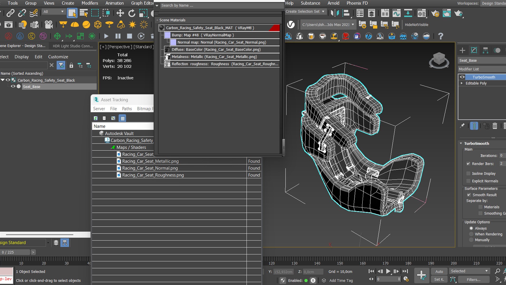Viewport: 506px width, 285px height.
Task: Toggle the Render Iters checkbox
Action: [468, 164]
